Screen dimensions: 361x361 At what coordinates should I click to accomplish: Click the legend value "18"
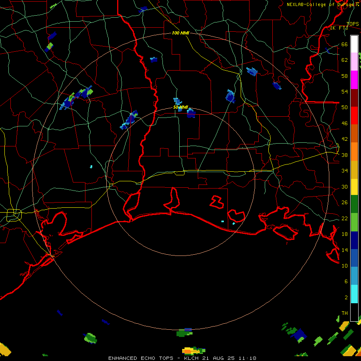click(345, 234)
